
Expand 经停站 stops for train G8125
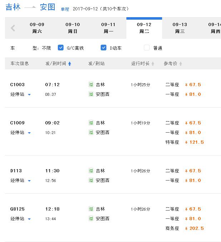pos(21,219)
